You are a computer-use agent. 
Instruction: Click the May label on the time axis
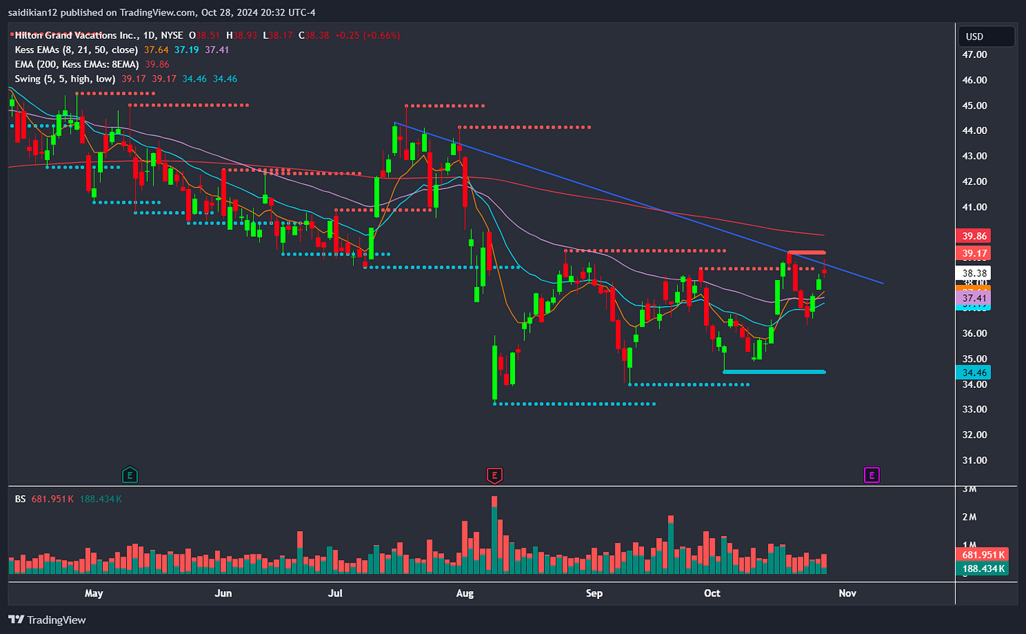(94, 593)
